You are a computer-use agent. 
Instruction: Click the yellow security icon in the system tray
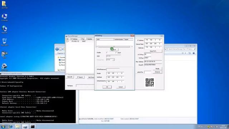[x=209, y=126]
